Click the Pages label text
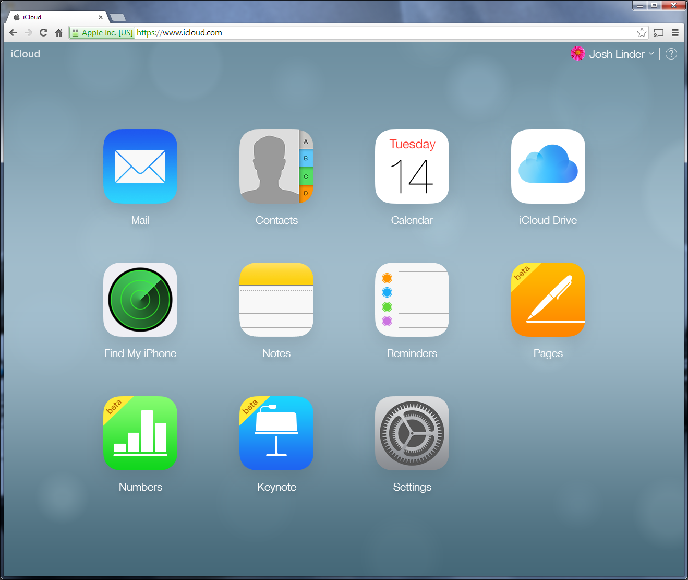The image size is (688, 580). [548, 353]
